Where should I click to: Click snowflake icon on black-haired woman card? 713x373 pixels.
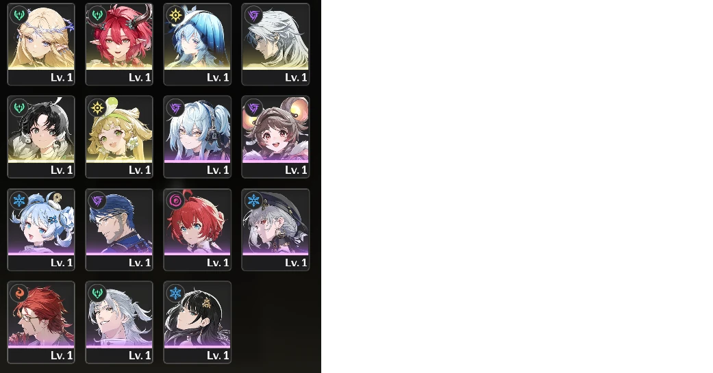175,293
